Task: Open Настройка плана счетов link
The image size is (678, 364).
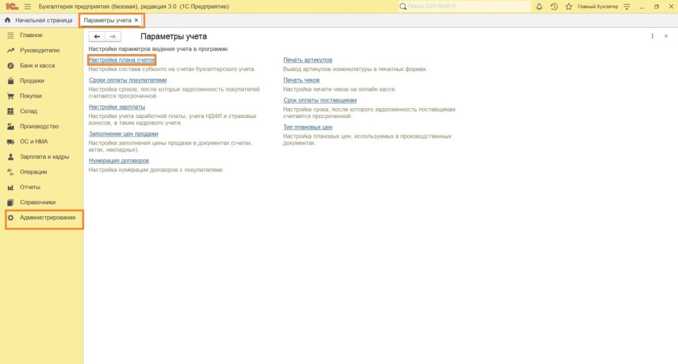Action: click(x=122, y=60)
